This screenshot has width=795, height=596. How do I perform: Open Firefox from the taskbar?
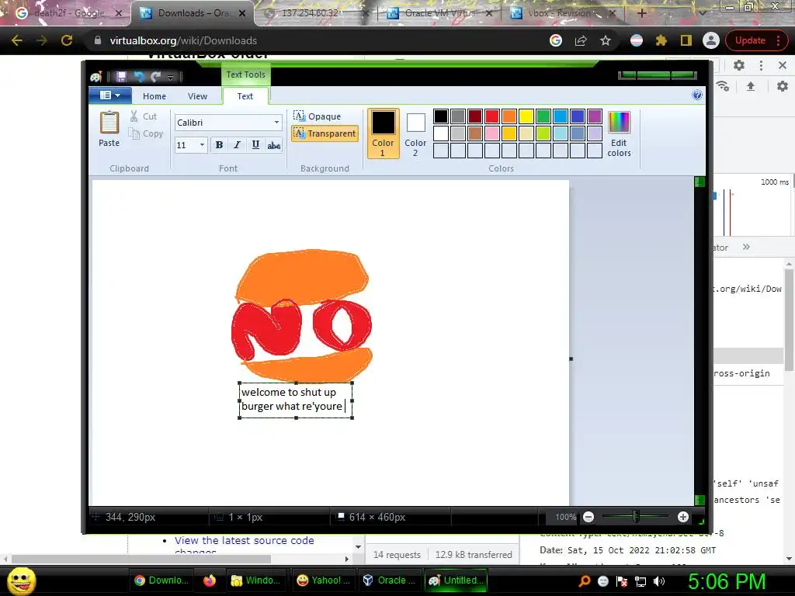pos(210,580)
